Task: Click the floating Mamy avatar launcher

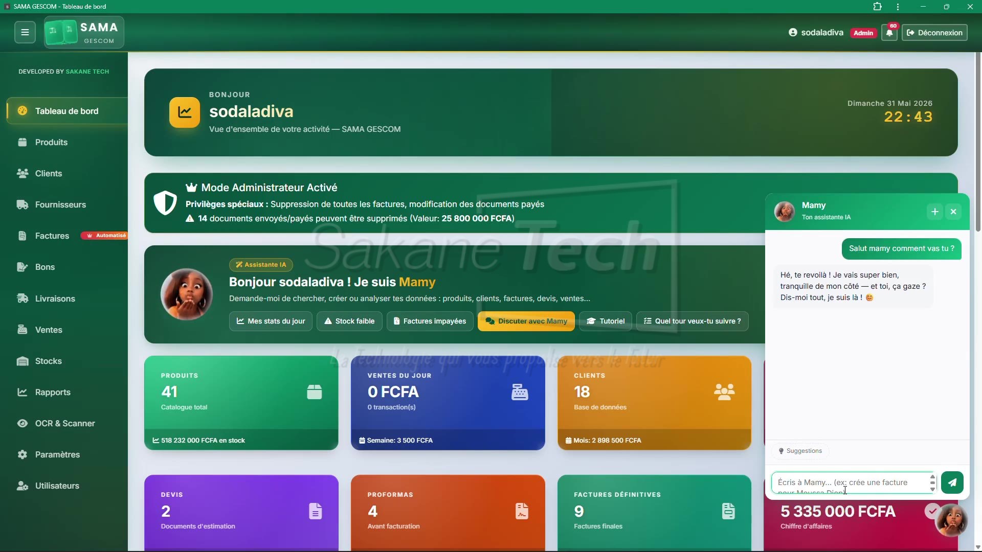Action: click(951, 520)
